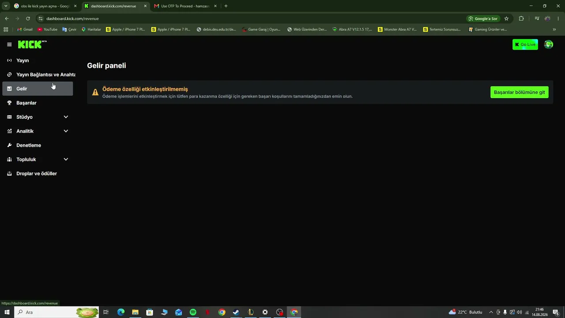
Task: Open Spotify from taskbar
Action: click(193, 312)
